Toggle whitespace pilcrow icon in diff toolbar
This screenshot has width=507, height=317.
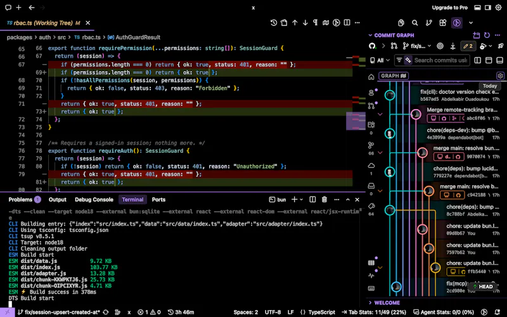tap(315, 23)
